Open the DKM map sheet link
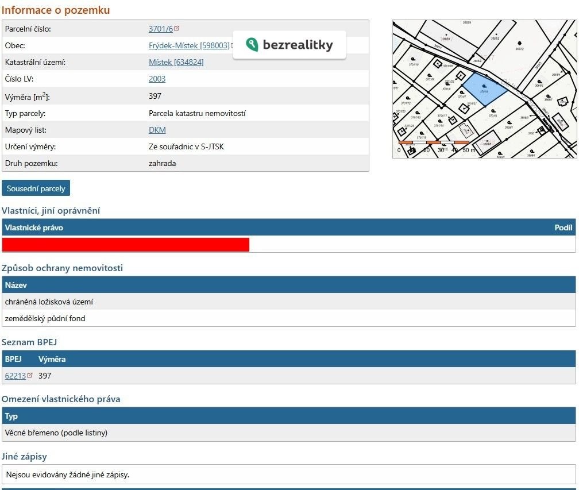This screenshot has height=490, width=579. click(x=157, y=130)
